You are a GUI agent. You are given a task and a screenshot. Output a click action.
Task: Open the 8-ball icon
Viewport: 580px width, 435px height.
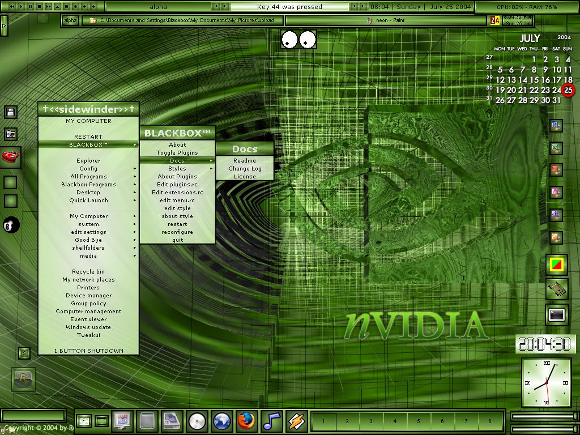(x=11, y=225)
